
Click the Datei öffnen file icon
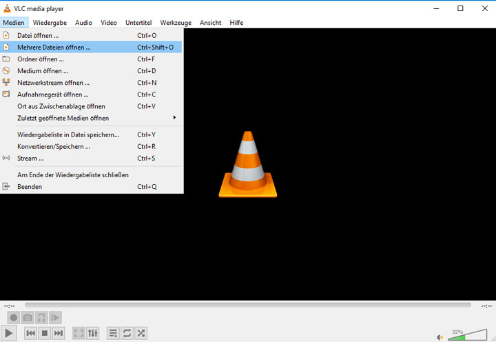6,35
